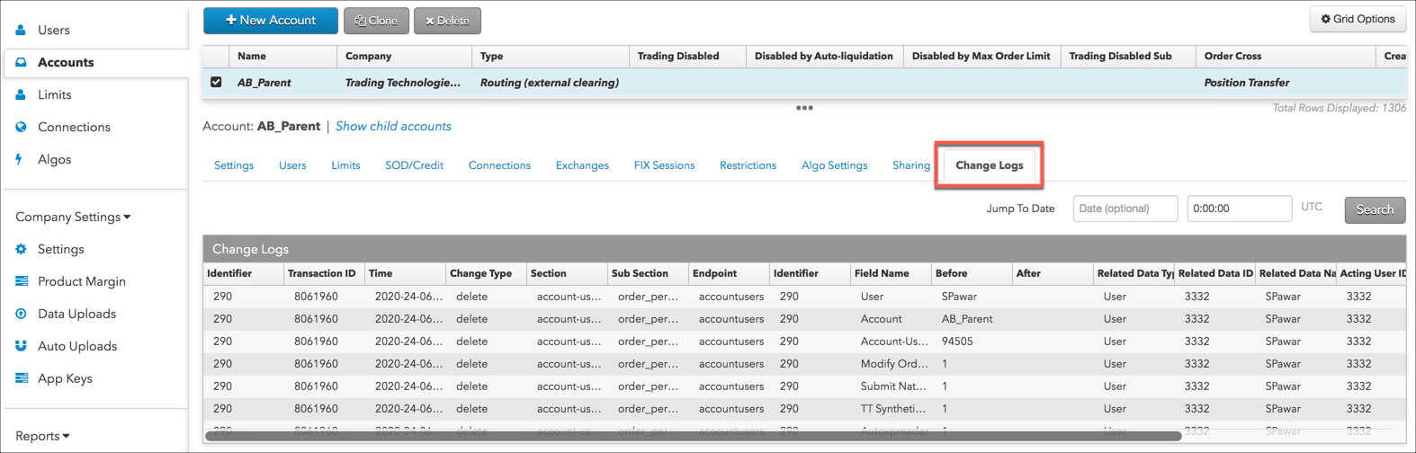Switch to the Algo Settings tab
The width and height of the screenshot is (1416, 453).
[x=834, y=165]
